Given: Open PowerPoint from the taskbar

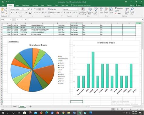Looking at the screenshot, I should 58,113.
